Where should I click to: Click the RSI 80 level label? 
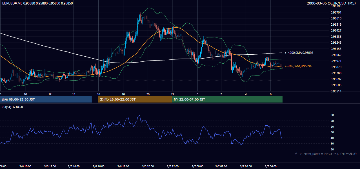pos(332,115)
